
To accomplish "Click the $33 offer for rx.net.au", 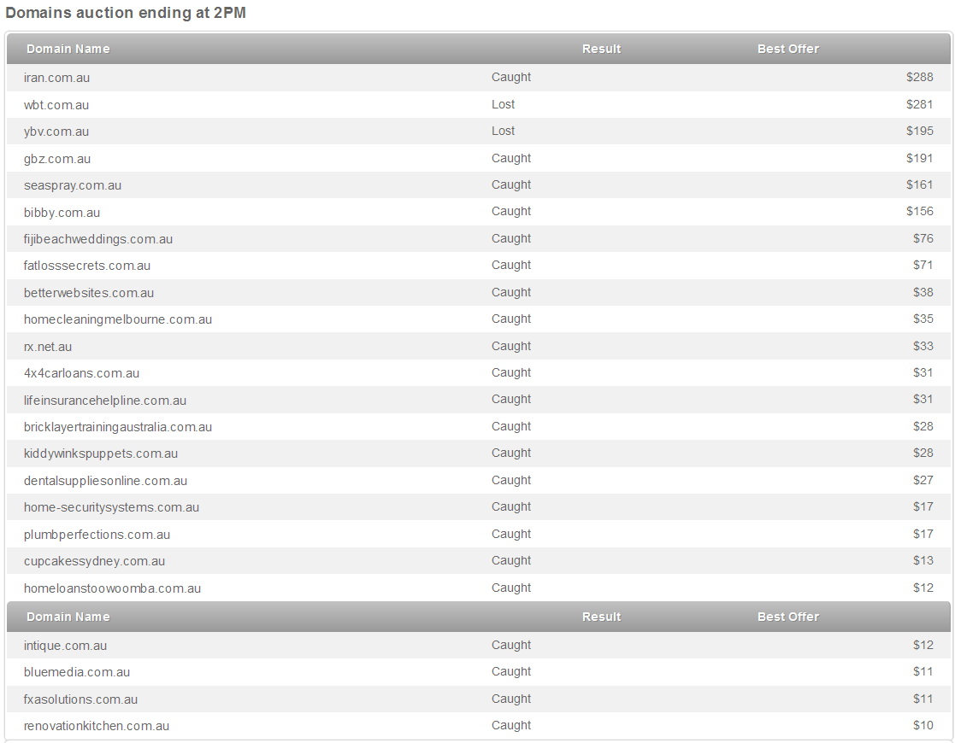I will (x=923, y=346).
